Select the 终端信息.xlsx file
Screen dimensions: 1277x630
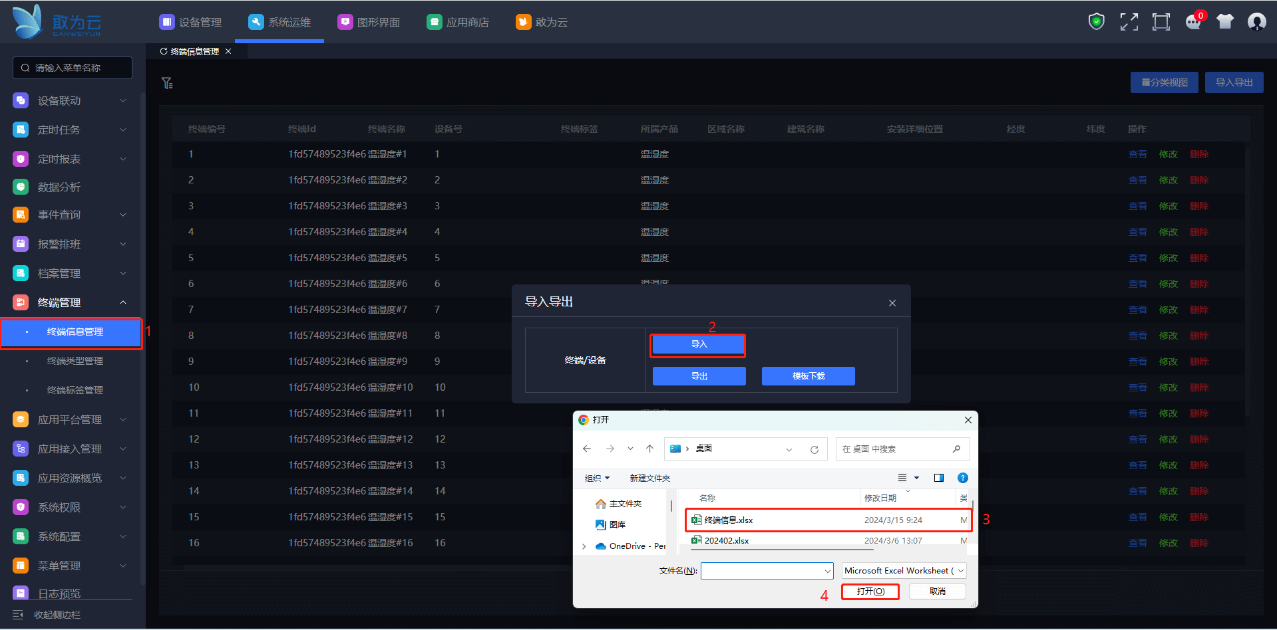click(729, 520)
